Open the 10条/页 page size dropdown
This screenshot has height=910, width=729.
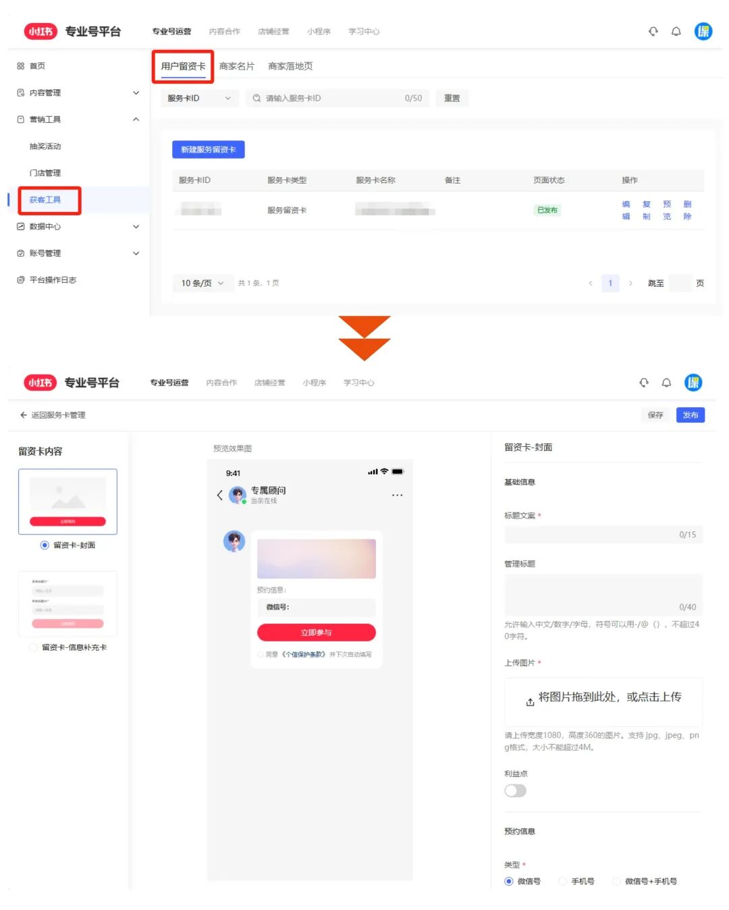[x=201, y=283]
